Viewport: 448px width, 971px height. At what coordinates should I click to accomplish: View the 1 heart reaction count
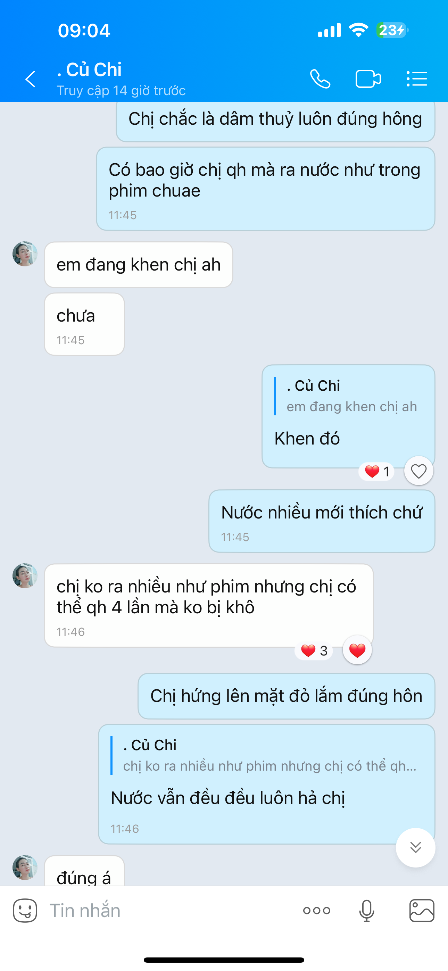click(x=376, y=471)
